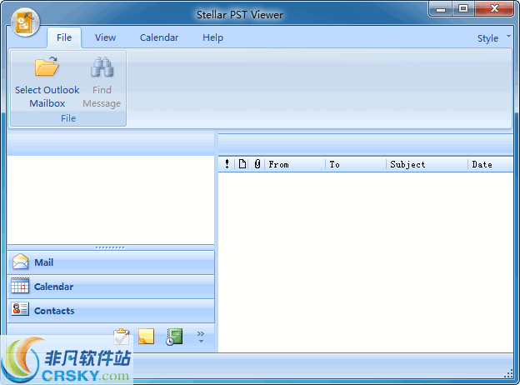Close the Stellar PST Viewer window
The width and height of the screenshot is (520, 385).
[494, 9]
